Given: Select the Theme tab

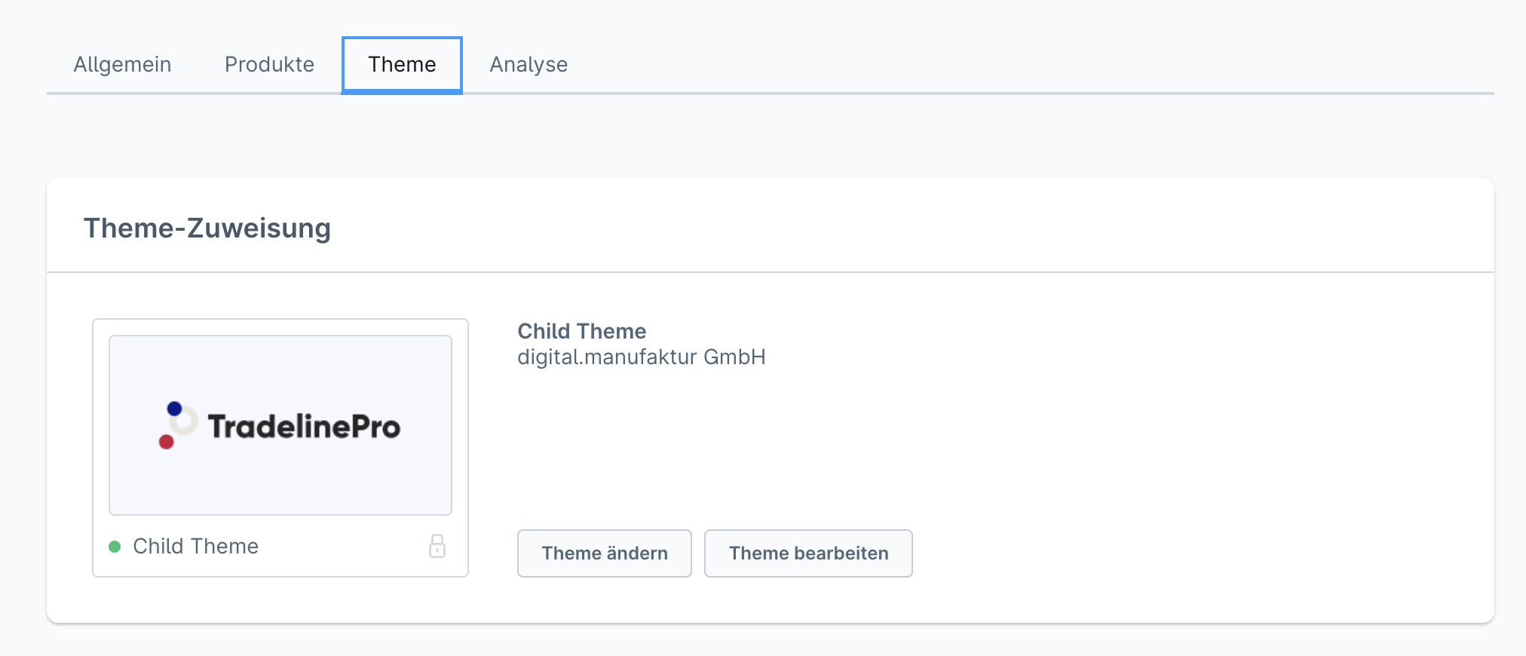Looking at the screenshot, I should pyautogui.click(x=402, y=65).
